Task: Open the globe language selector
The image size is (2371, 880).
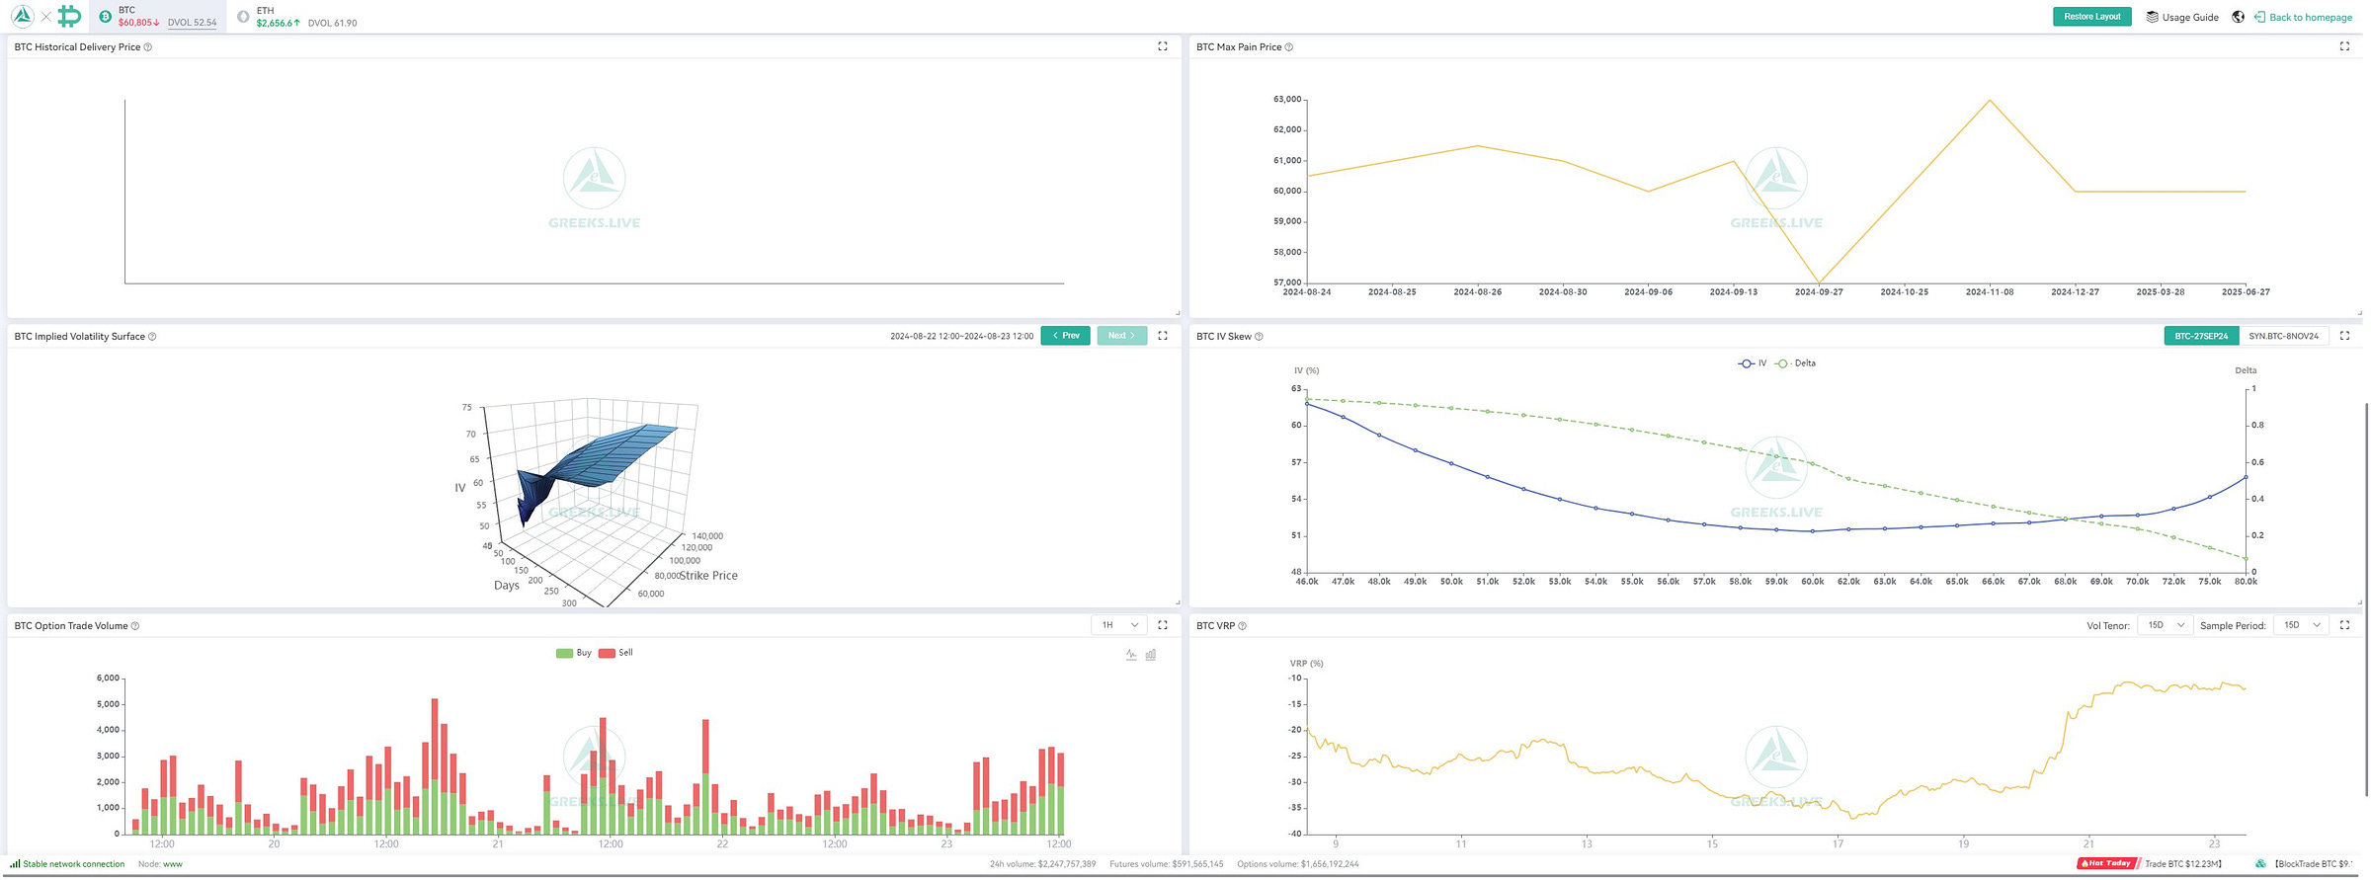Action: 2238,17
